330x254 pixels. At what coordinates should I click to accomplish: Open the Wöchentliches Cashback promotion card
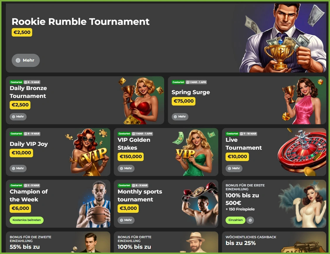[274, 242]
